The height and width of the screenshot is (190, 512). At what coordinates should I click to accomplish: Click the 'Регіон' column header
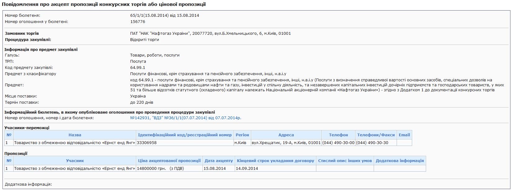[242, 135]
